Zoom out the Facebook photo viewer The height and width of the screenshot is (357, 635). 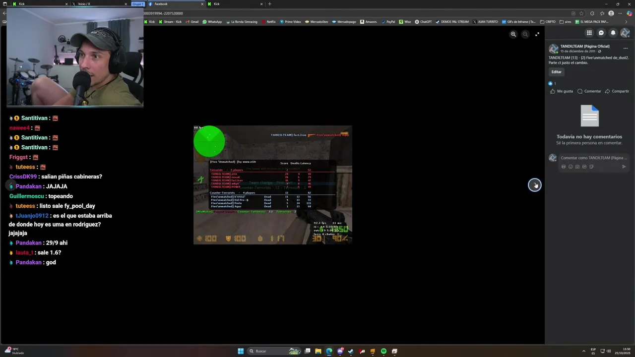pos(525,34)
